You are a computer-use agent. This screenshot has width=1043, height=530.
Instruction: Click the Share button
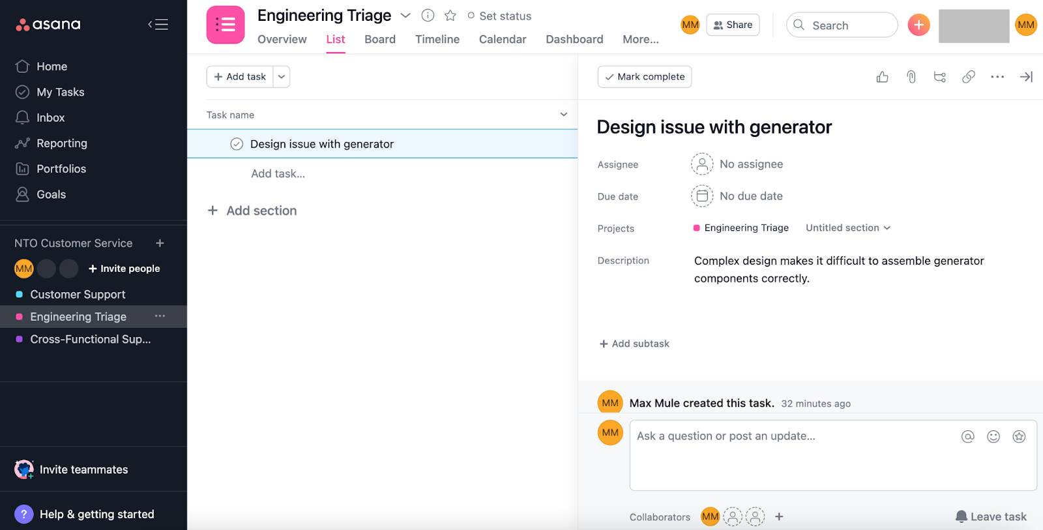(733, 25)
